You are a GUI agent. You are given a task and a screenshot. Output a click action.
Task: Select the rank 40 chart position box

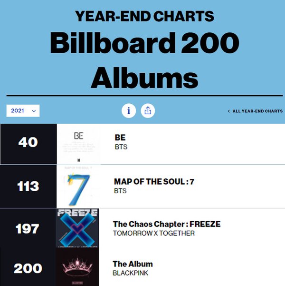28,144
